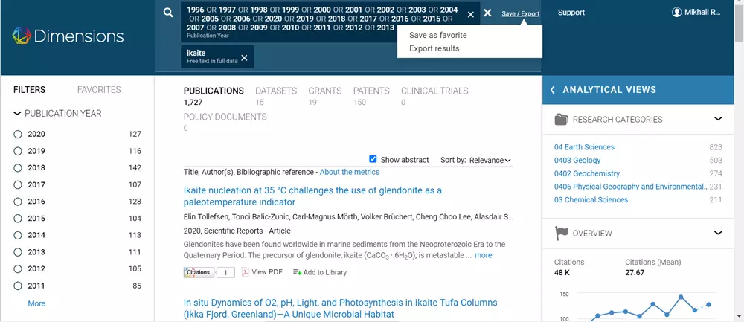Click the Citations 48 K value
Image resolution: width=744 pixels, height=322 pixels.
562,273
